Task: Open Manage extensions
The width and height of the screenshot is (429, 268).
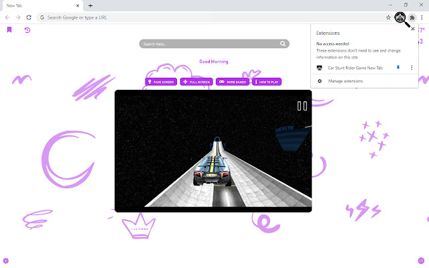Action: coord(345,81)
